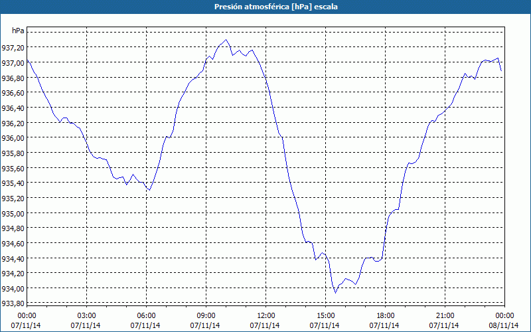Screen dimensions: 531x332
Task: Click the 933,80 y-axis value
Action: point(13,303)
